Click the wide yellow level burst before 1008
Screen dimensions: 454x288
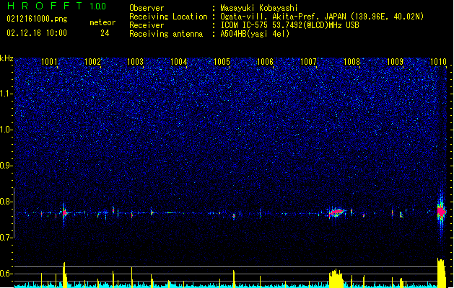coord(336,279)
